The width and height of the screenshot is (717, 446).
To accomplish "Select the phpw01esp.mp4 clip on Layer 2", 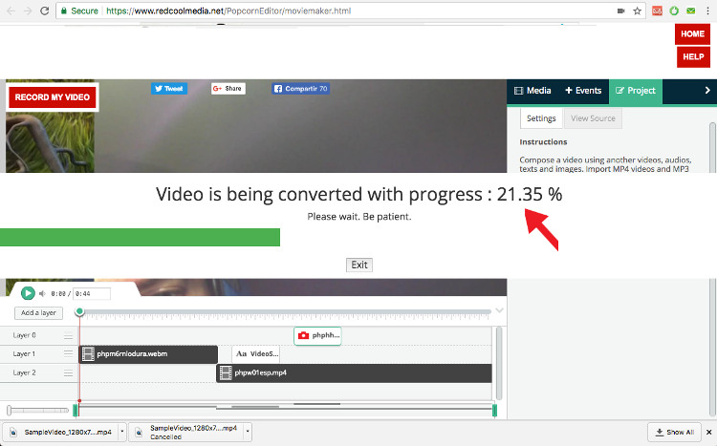I will coord(354,372).
